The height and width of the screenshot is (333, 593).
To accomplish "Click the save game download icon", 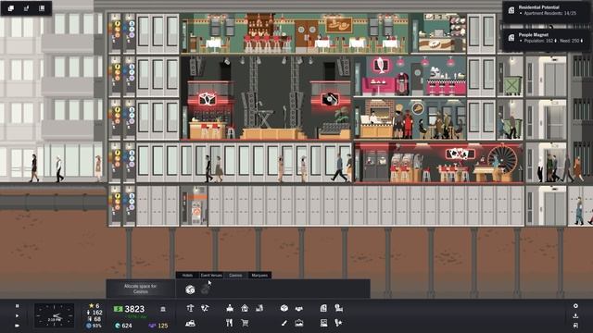I will tap(575, 315).
